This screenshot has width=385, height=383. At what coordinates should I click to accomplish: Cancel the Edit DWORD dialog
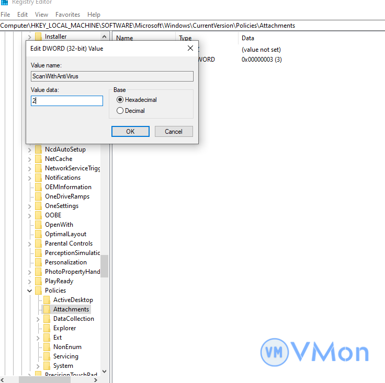tap(174, 132)
